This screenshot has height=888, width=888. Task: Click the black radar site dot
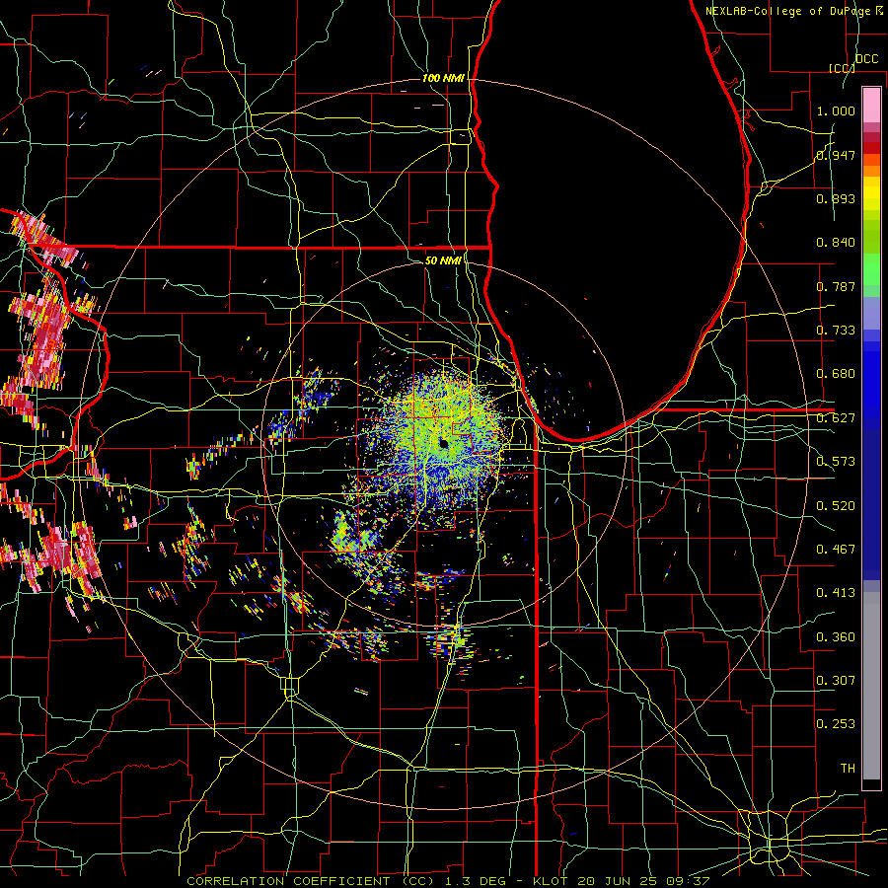point(443,443)
